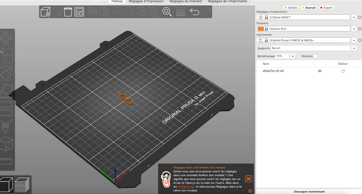The image size is (362, 194).
Task: Select Simple mode
Action: click(x=291, y=8)
